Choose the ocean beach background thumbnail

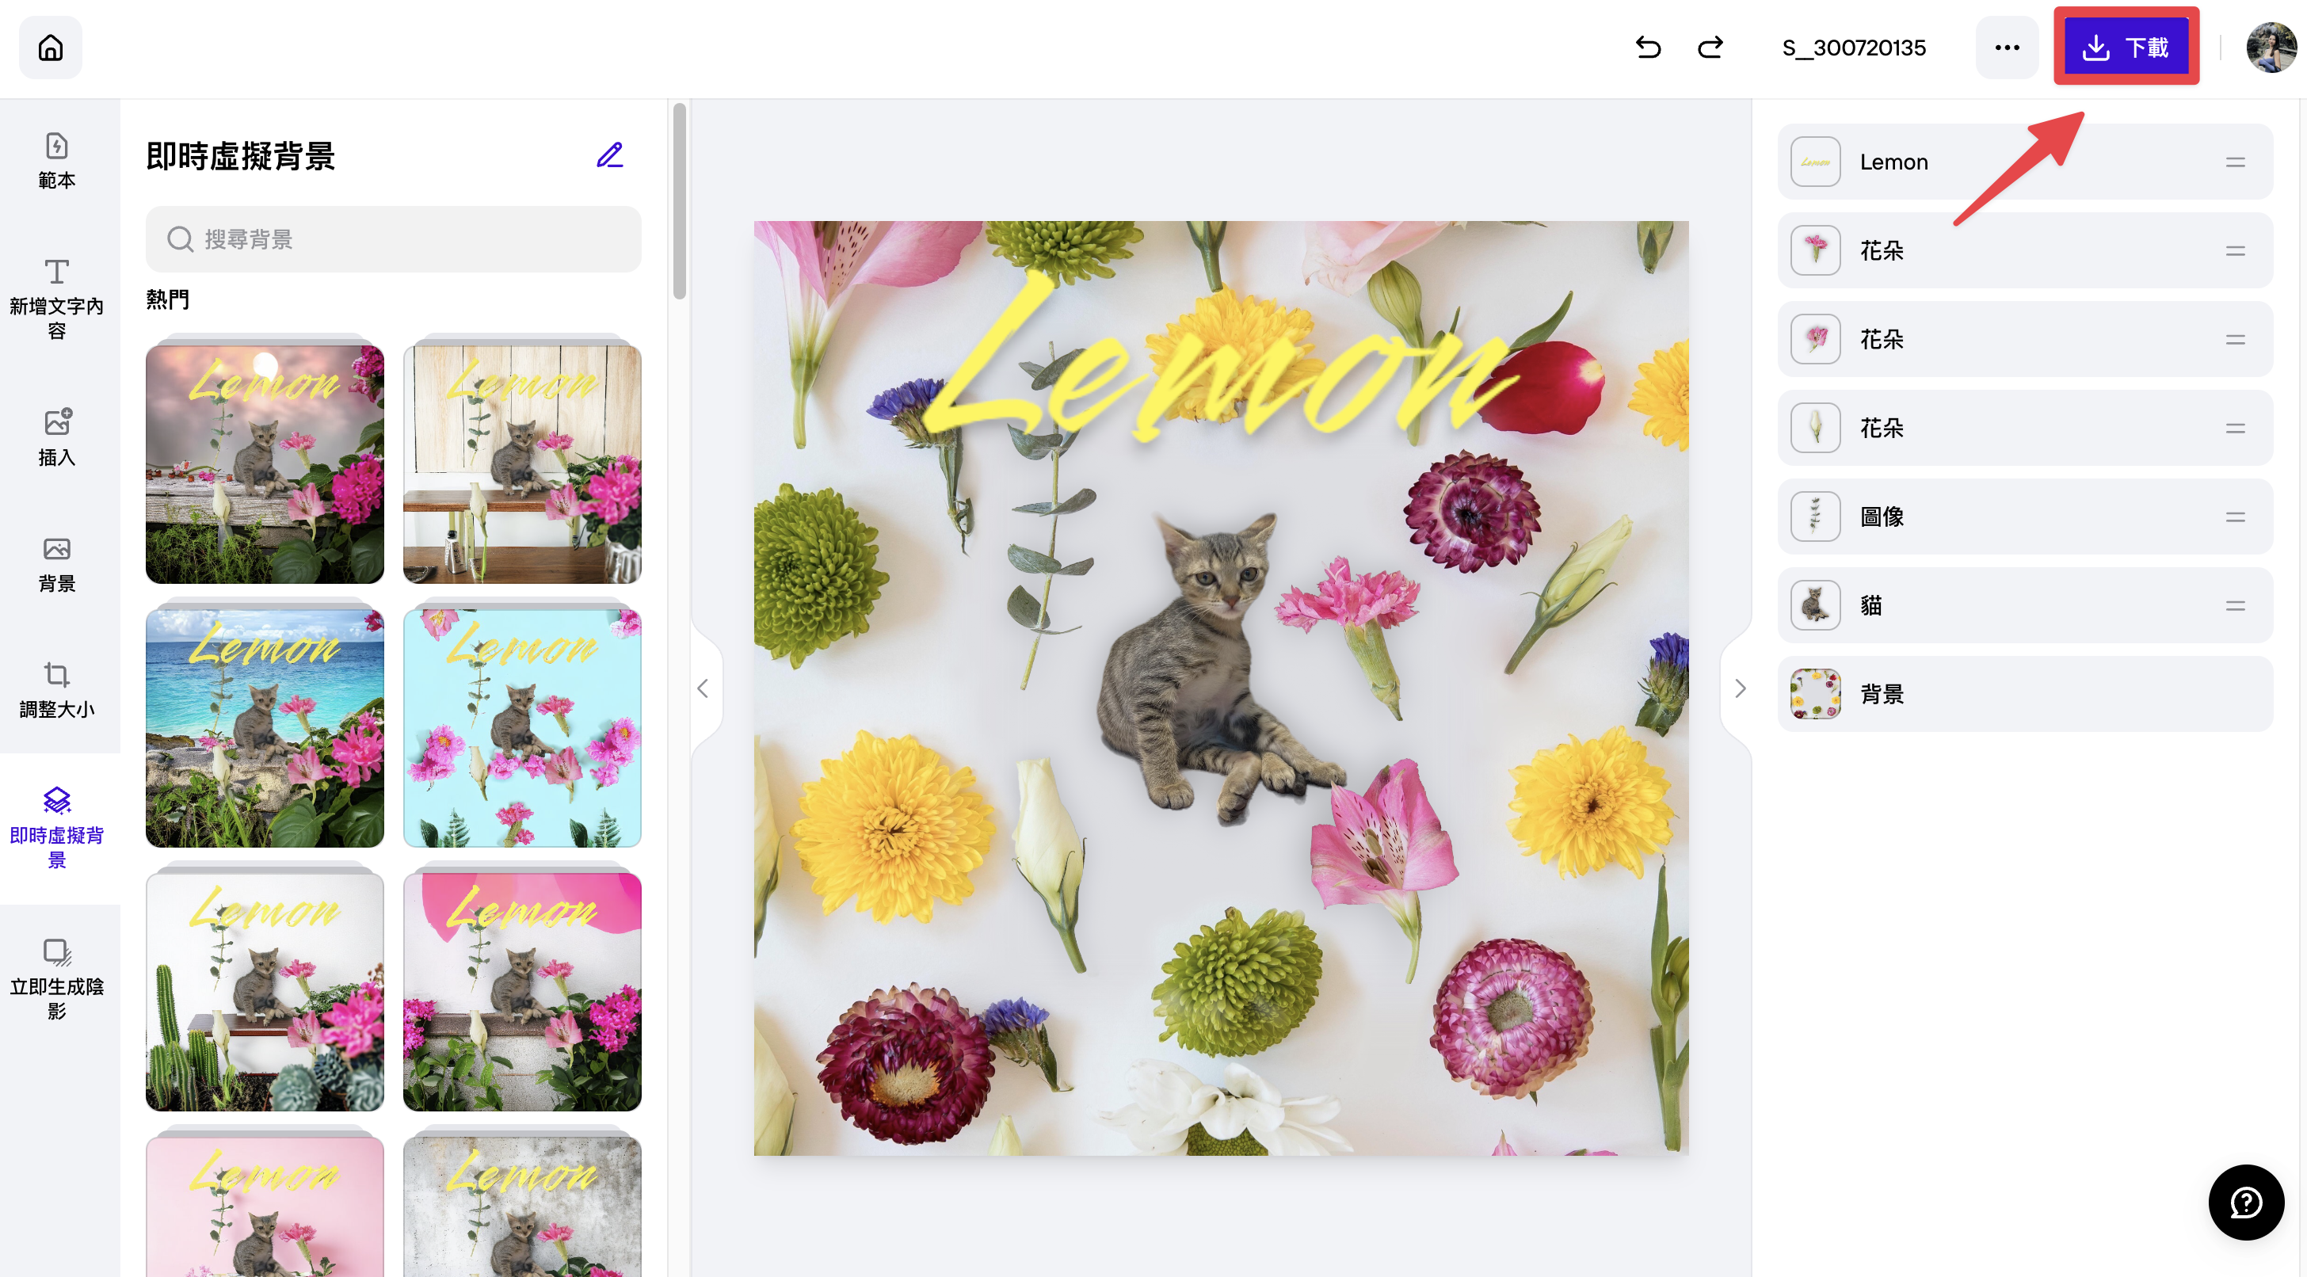[x=265, y=727]
